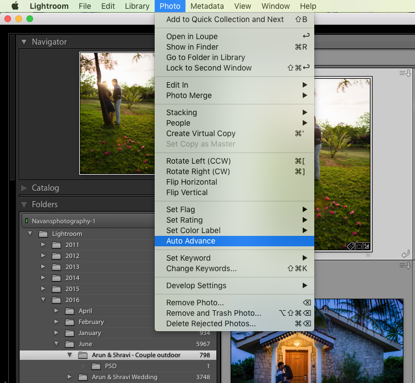Open the Metadata menu
Viewport: 415px width, 383px height.
207,6
